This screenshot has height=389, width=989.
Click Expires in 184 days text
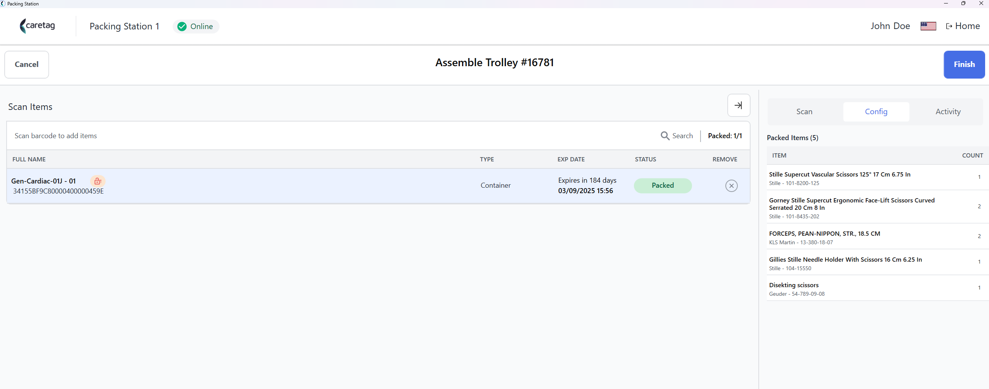pos(587,180)
